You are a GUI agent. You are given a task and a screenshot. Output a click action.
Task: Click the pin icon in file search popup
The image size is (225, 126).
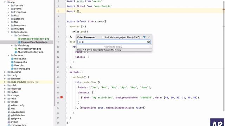click(149, 37)
